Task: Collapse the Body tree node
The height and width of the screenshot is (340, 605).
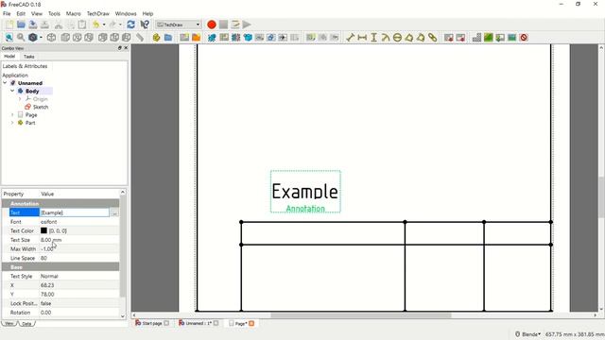Action: click(12, 91)
